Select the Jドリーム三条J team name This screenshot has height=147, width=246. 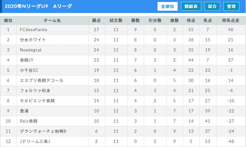pos(35,141)
